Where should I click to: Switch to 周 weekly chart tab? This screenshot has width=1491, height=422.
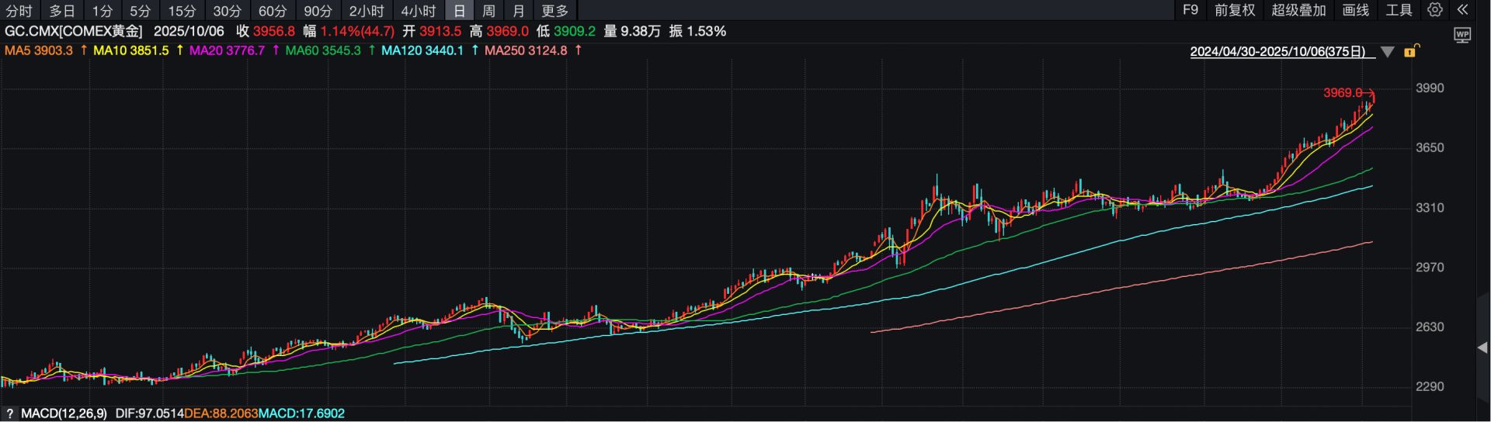point(488,11)
